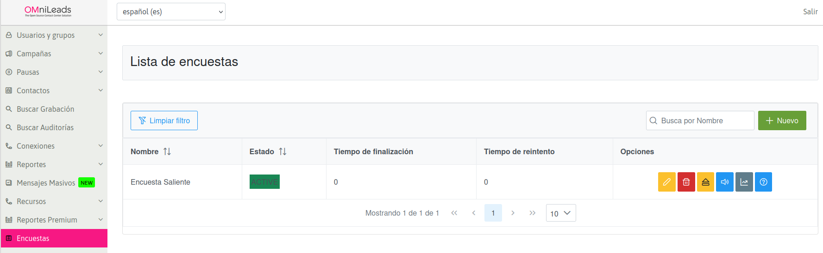Select page 1 in the pagination
This screenshot has height=253, width=823.
click(493, 213)
